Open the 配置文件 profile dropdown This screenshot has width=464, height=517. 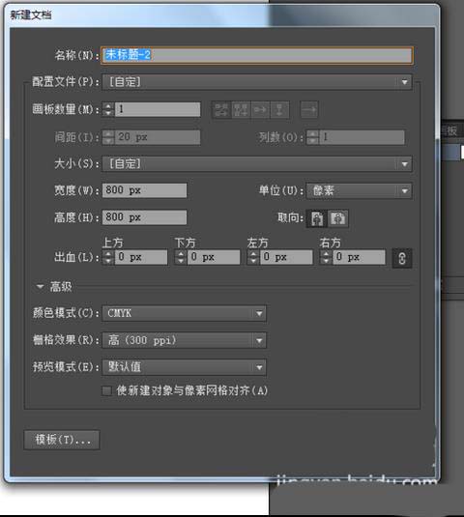pos(257,82)
